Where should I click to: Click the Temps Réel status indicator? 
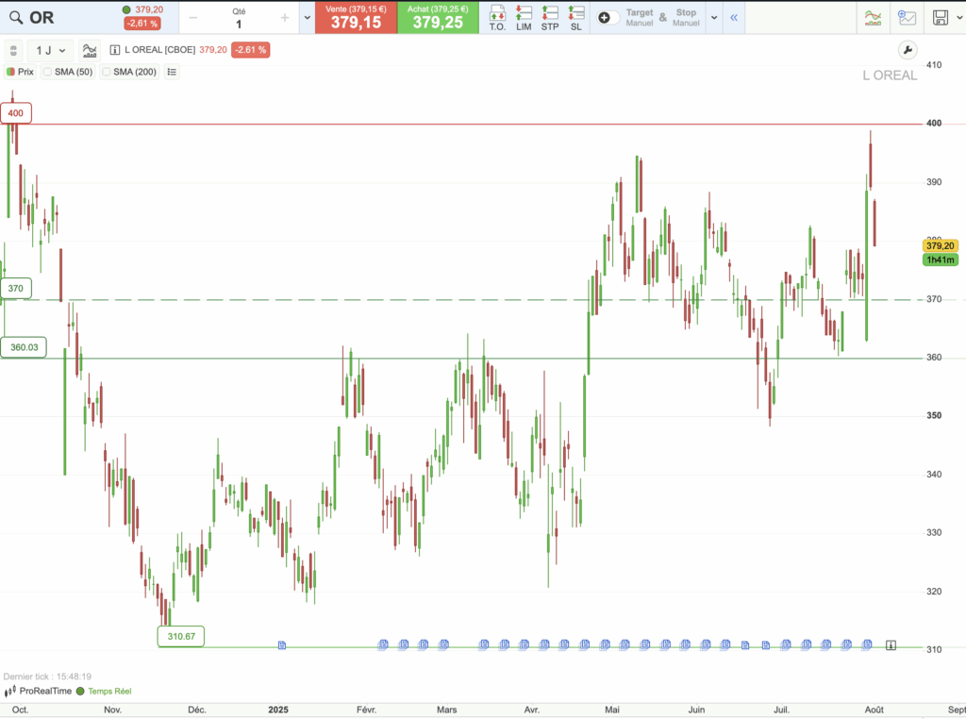pyautogui.click(x=104, y=692)
